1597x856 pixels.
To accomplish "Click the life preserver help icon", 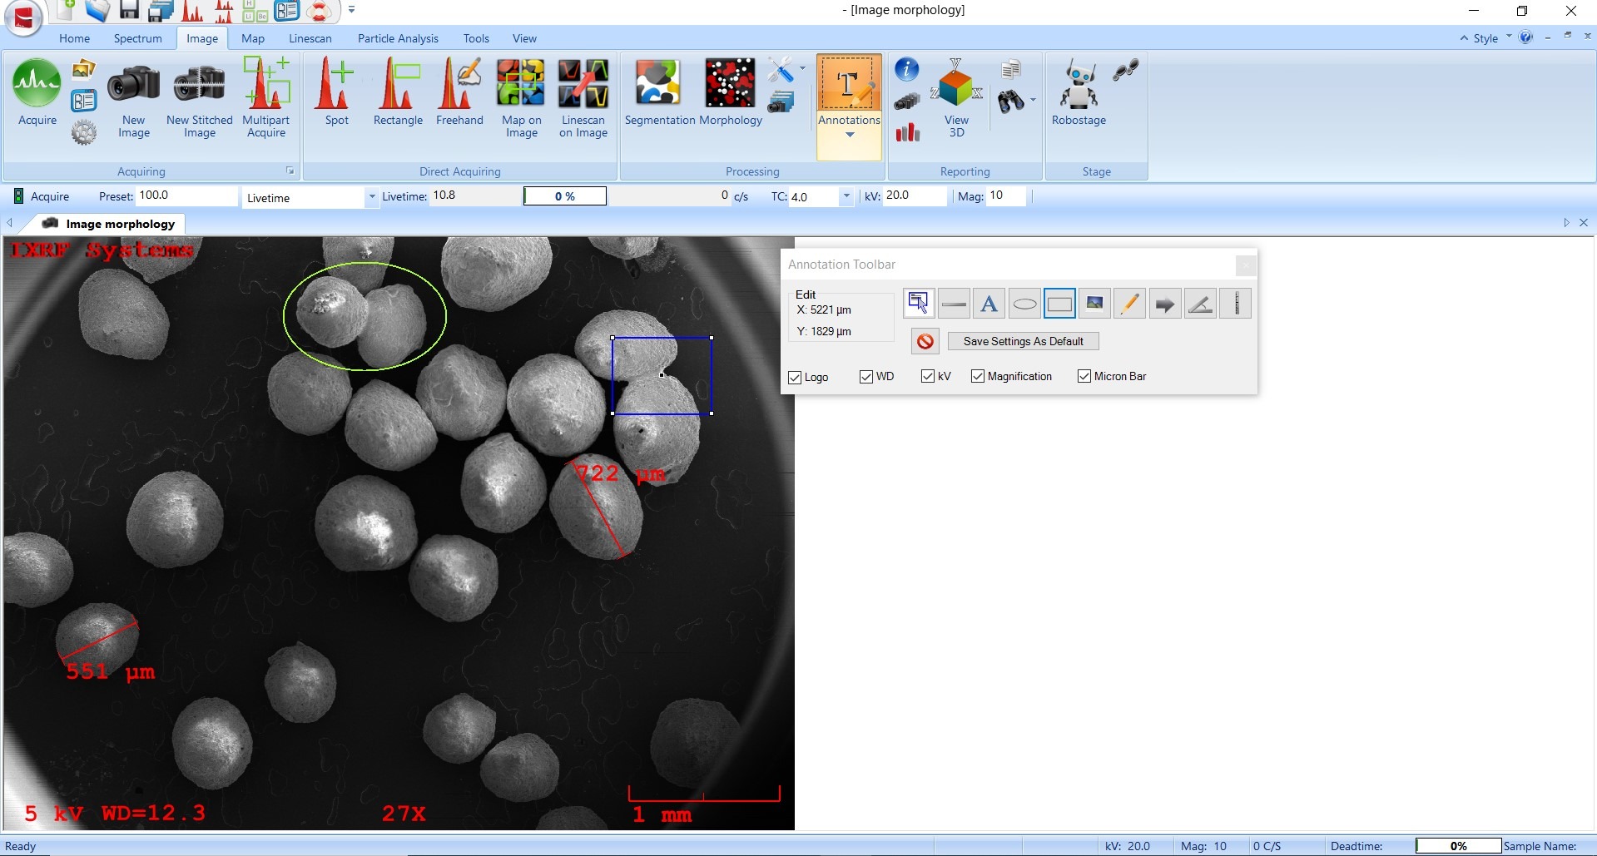I will coord(319,11).
